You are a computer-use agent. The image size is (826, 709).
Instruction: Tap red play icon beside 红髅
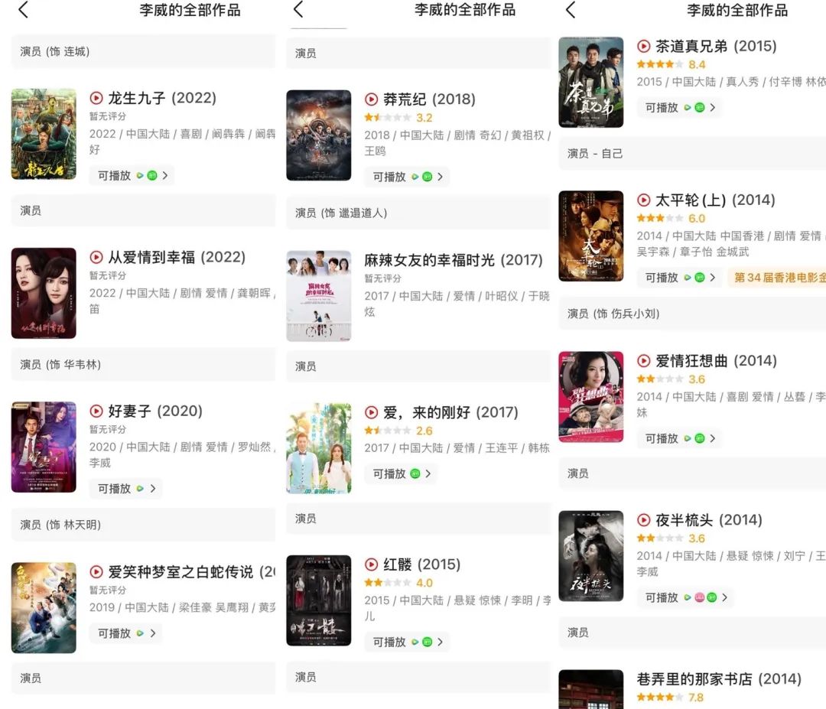372,564
